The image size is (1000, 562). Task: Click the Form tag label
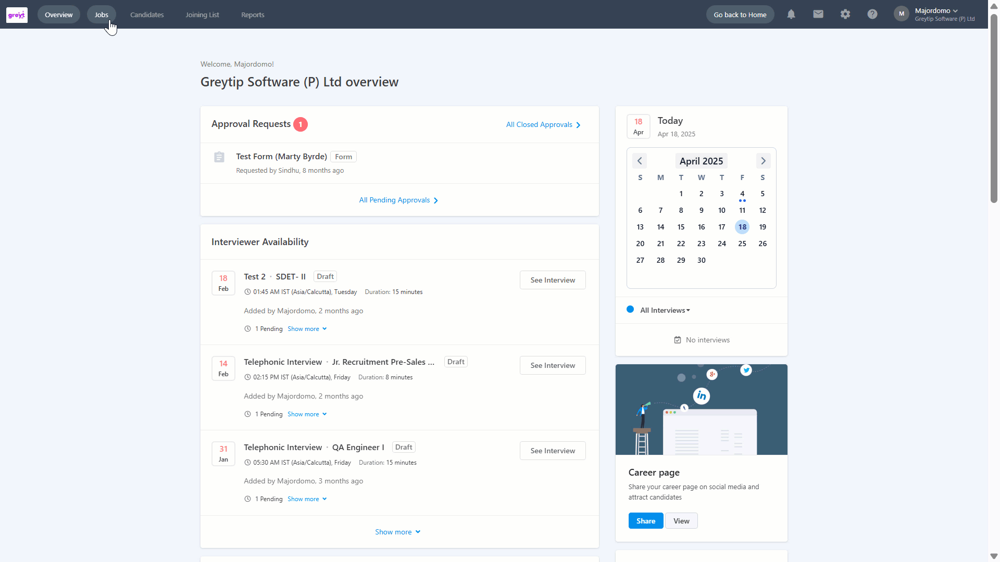343,157
